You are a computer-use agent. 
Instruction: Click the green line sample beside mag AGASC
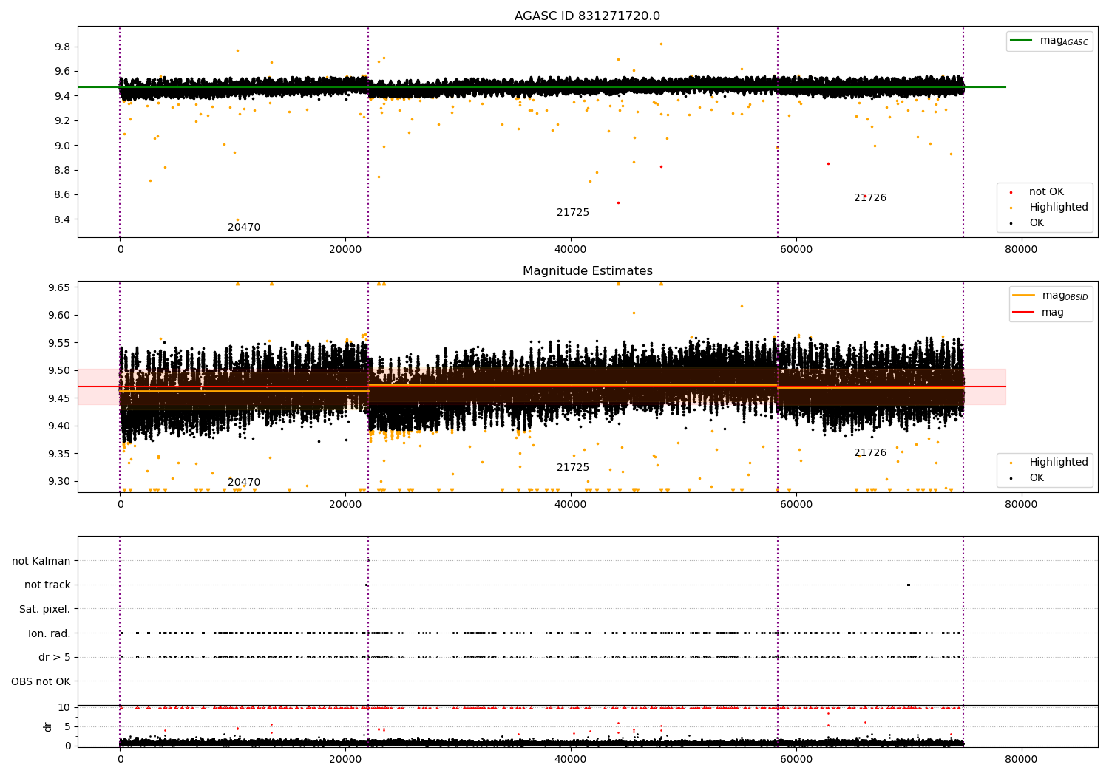coord(1022,41)
